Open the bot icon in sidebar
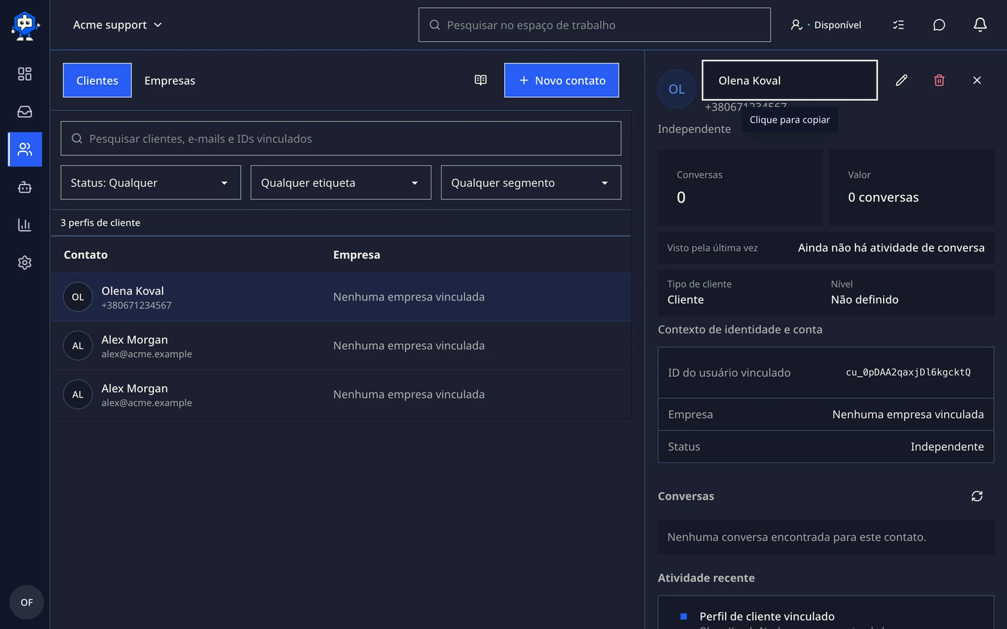The height and width of the screenshot is (629, 1007). click(x=25, y=187)
